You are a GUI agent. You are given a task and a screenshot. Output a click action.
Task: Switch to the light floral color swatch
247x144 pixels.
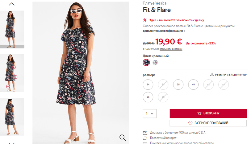coord(155,63)
